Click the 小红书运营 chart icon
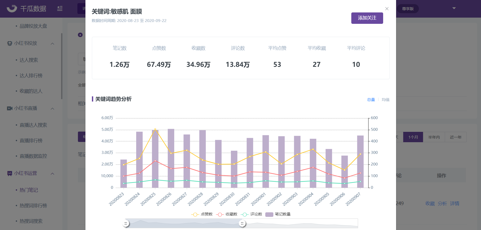 click(10, 173)
